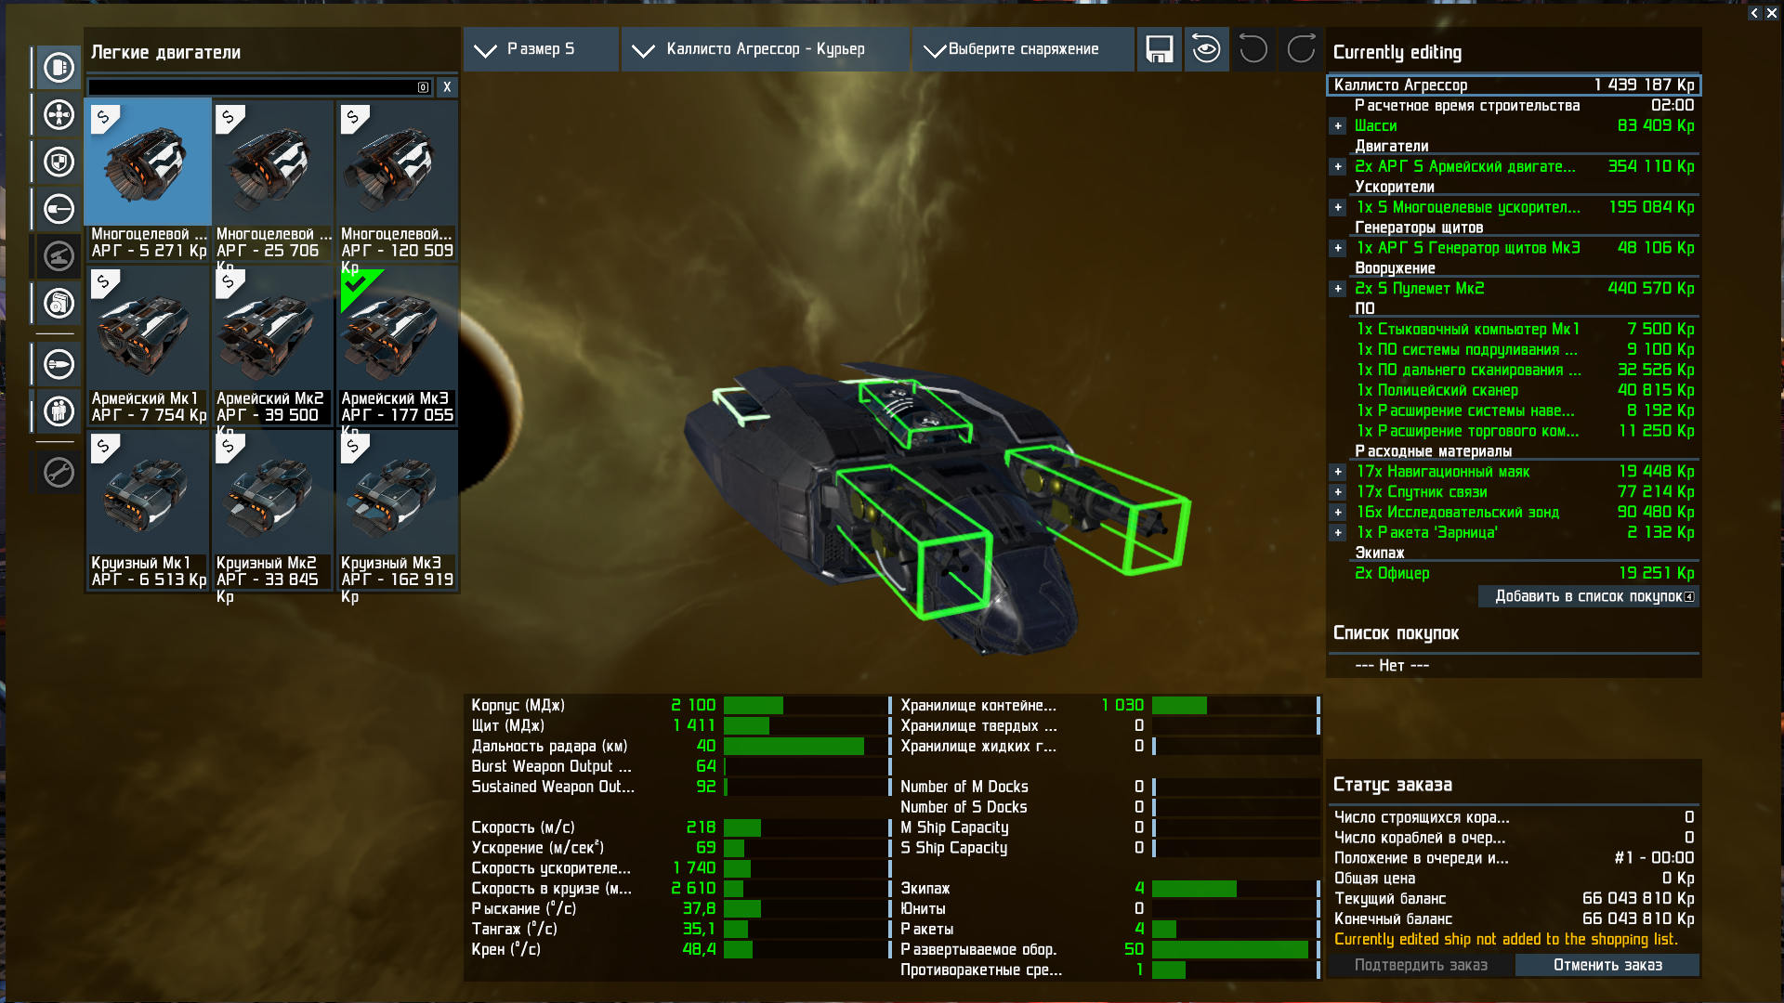Toggle the eye preview view icon
The height and width of the screenshot is (1003, 1784).
[1206, 49]
